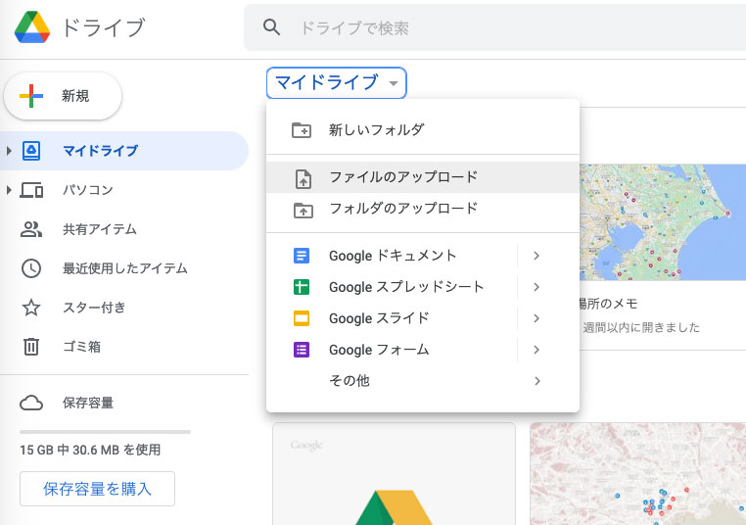Expand Google スプレッドシート submenu arrow

tap(536, 287)
